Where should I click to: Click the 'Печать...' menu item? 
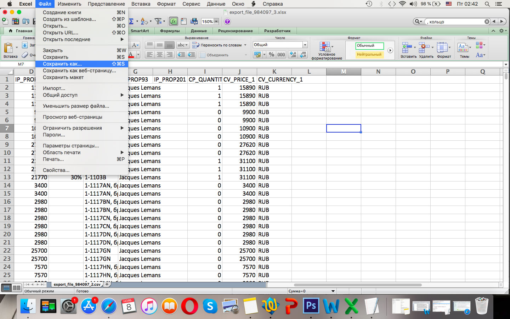(81, 159)
